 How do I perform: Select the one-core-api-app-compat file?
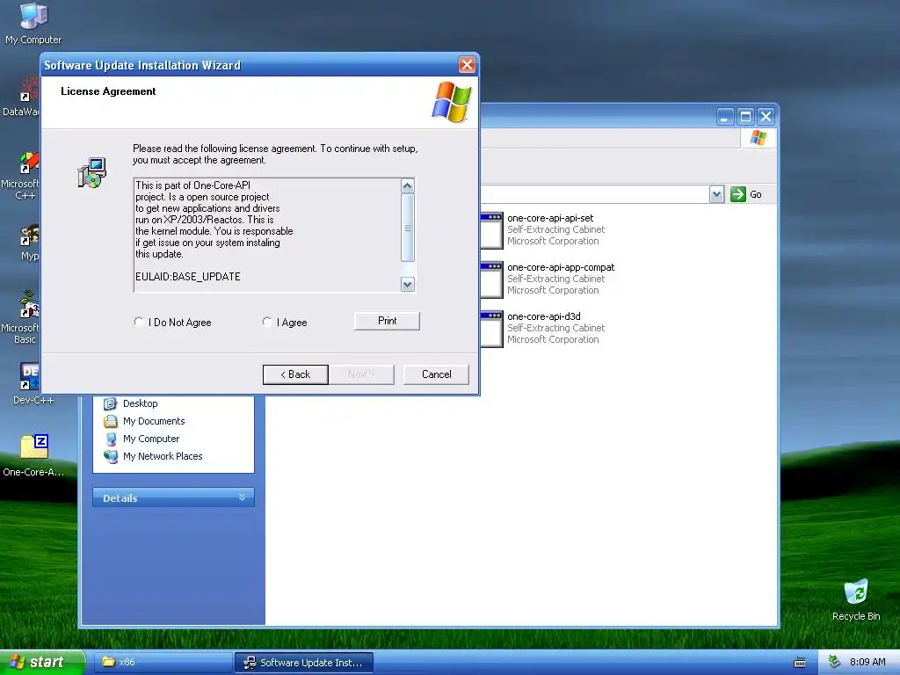point(561,267)
